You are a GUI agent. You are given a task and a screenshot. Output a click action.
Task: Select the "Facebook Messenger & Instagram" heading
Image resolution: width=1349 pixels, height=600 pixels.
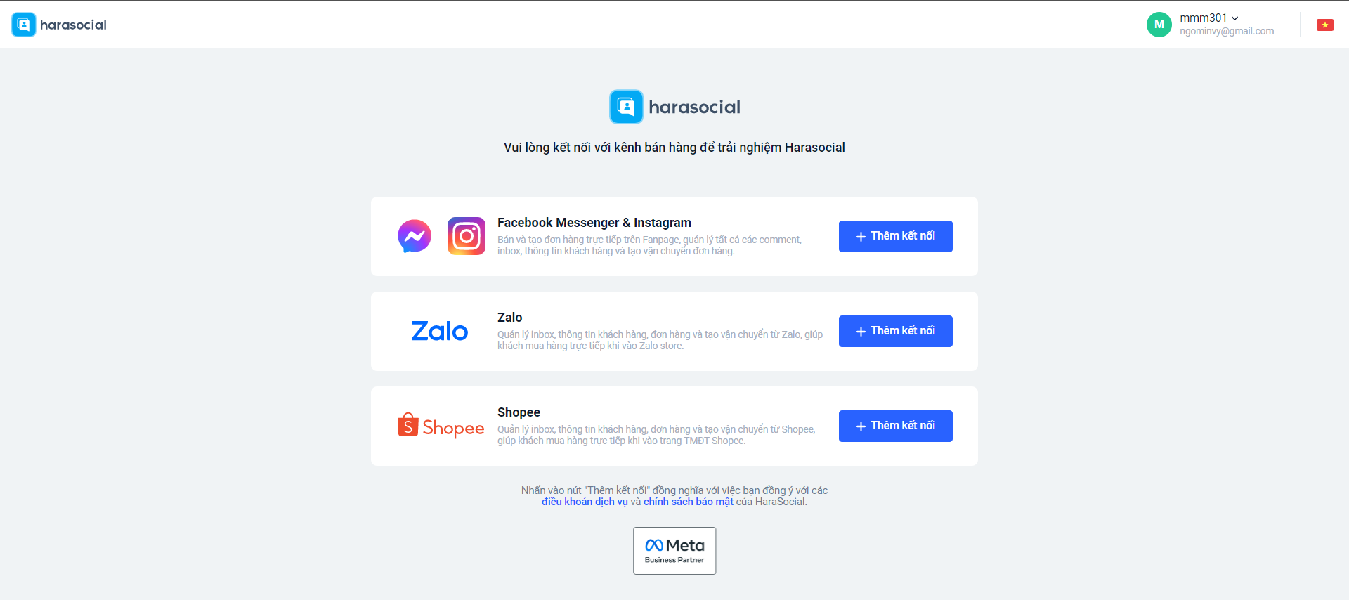[x=594, y=223]
